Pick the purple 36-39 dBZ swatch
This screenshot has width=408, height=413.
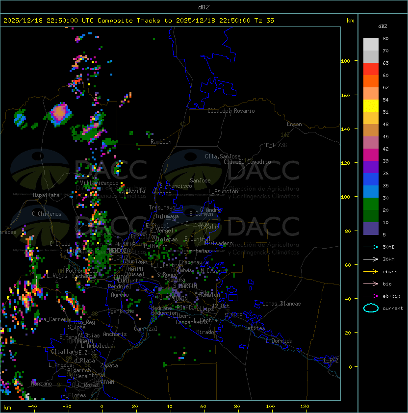(371, 167)
